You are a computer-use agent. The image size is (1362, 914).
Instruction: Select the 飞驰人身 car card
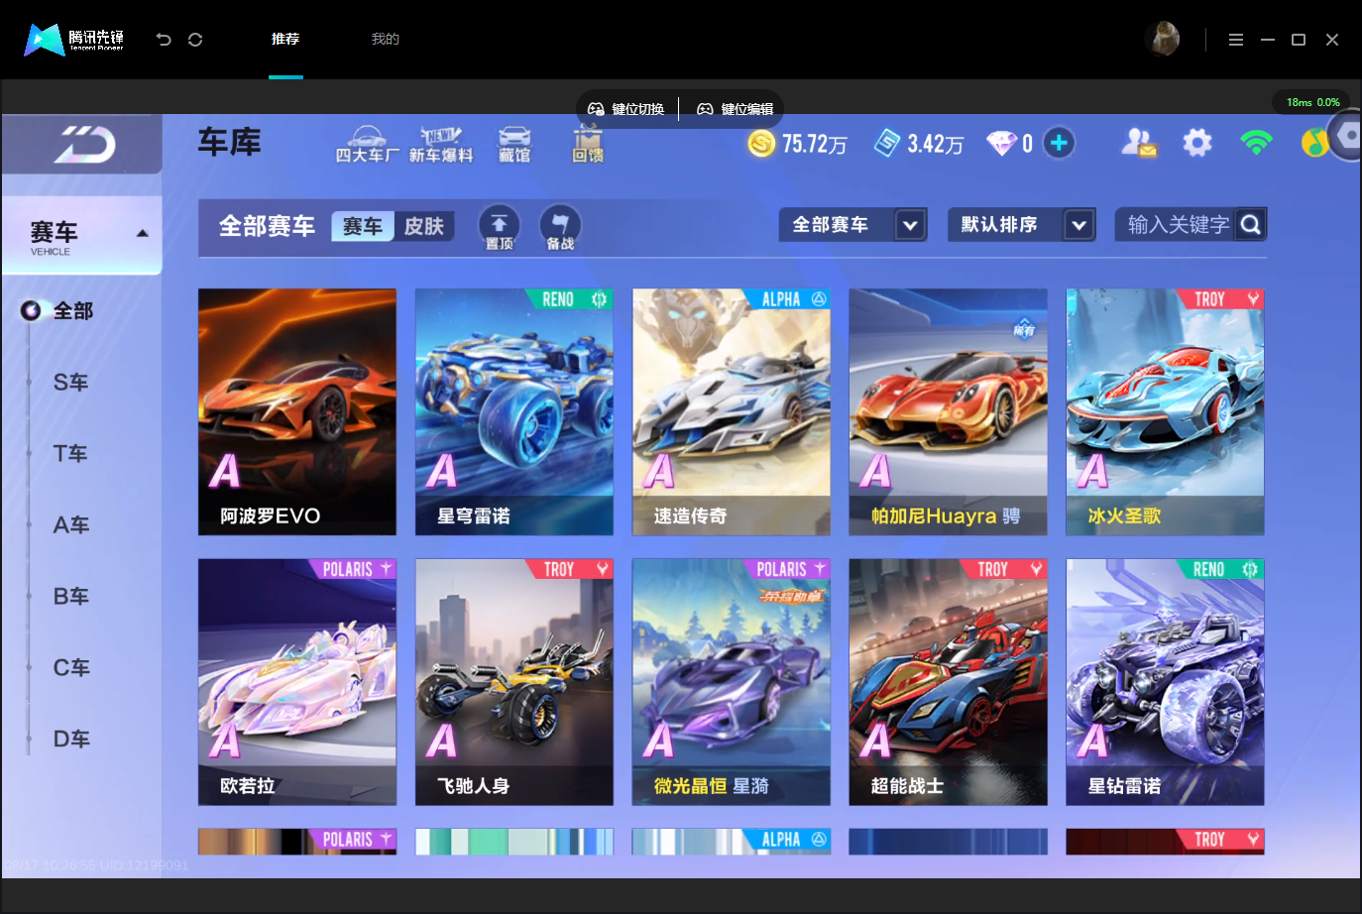pyautogui.click(x=514, y=682)
